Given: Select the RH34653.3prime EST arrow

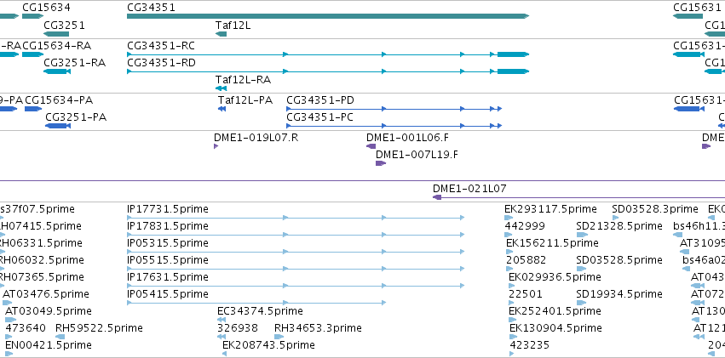Looking at the screenshot, I should (279, 337).
